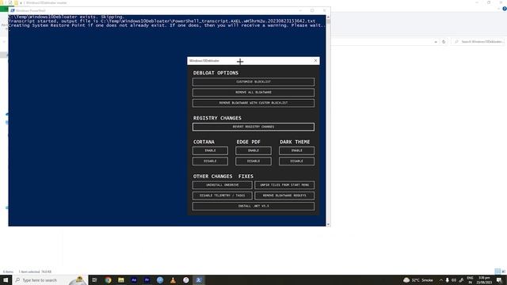The height and width of the screenshot is (285, 507).
Task: Open the weather widget showing 32°C Smoke
Action: tap(418, 280)
